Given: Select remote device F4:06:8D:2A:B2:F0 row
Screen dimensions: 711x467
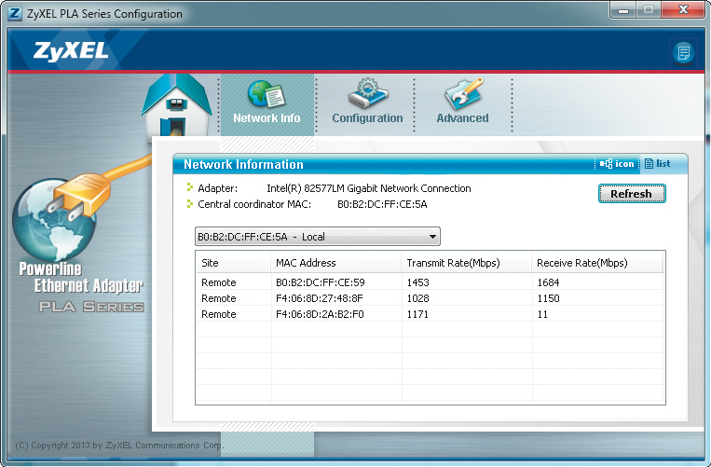Looking at the screenshot, I should pos(430,314).
